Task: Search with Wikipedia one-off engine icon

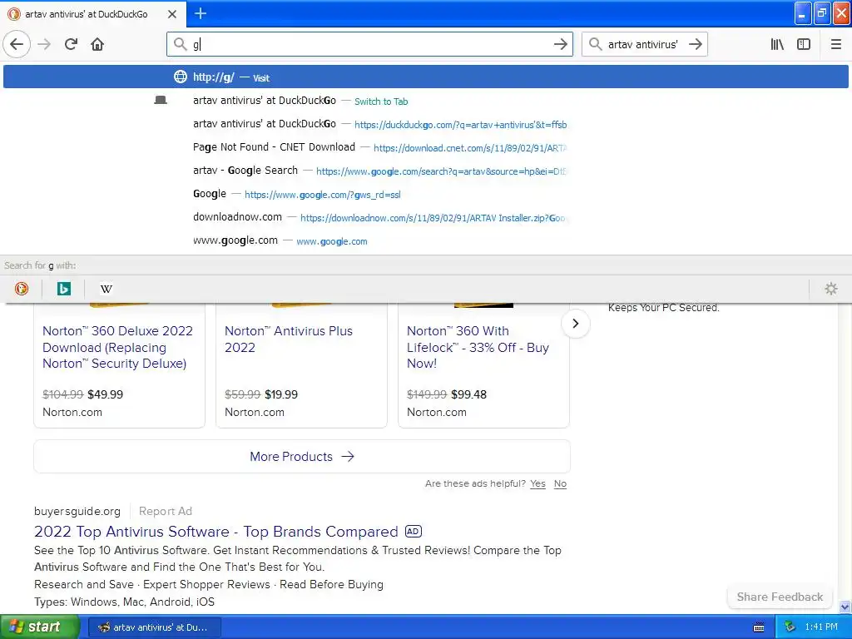Action: [106, 289]
